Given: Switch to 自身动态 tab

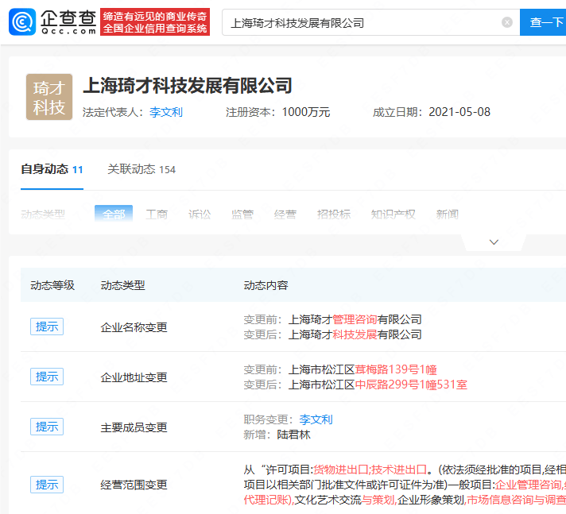Looking at the screenshot, I should (x=52, y=169).
